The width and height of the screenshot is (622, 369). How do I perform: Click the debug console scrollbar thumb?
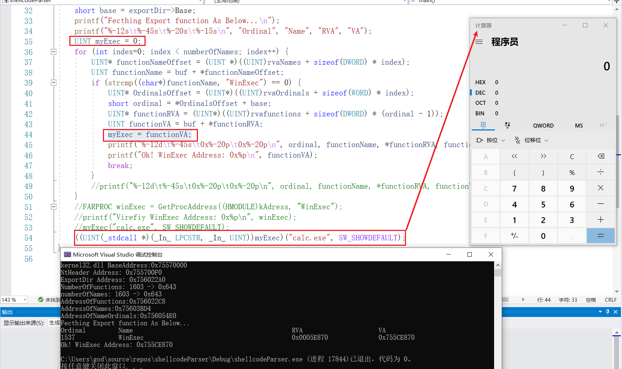coord(498,273)
